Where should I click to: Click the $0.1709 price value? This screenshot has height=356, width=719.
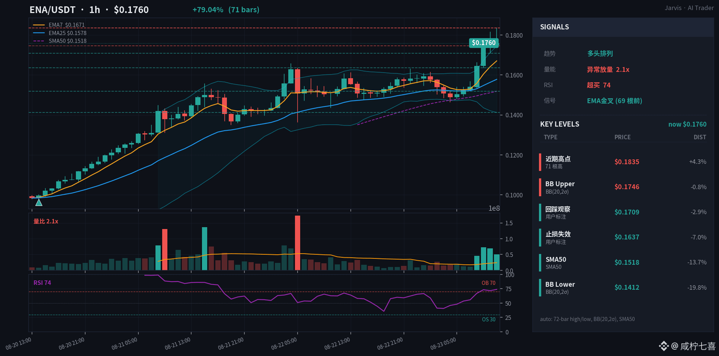coord(627,212)
